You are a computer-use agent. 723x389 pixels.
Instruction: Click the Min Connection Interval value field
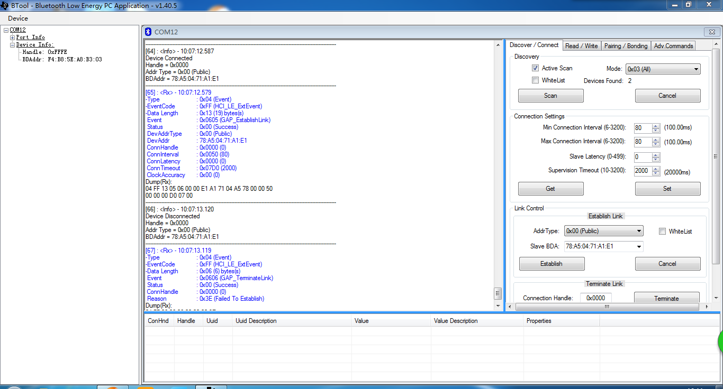(643, 128)
